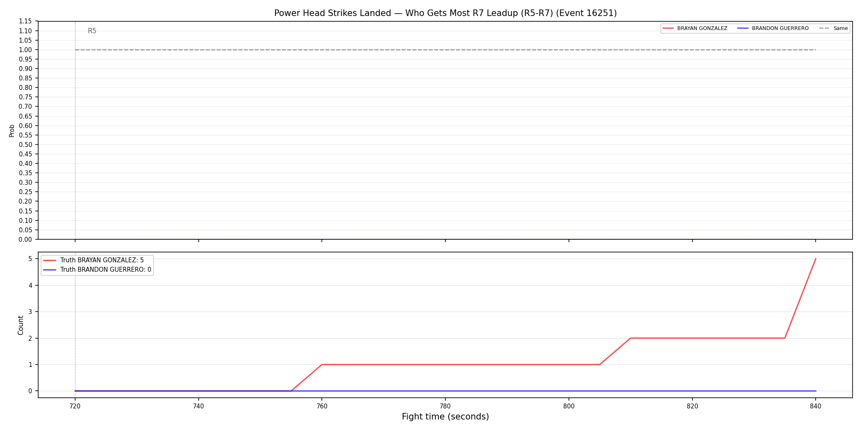Click the BRAYAN GONZALEZ entry in top legend

coord(695,28)
